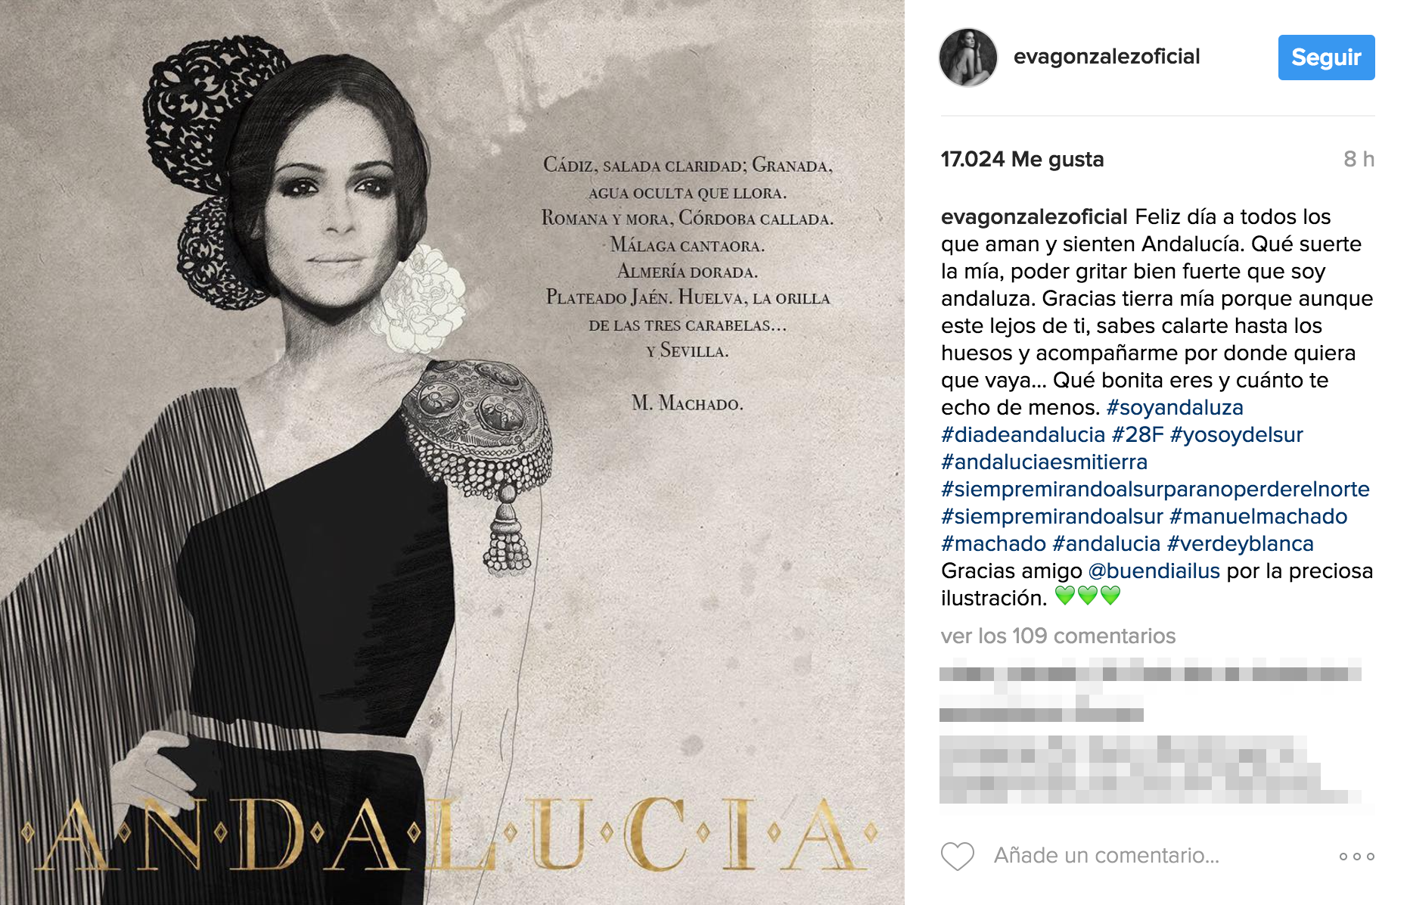Open the #andaluciaesmitierra hashtag
1410x905 pixels.
coord(1044,462)
